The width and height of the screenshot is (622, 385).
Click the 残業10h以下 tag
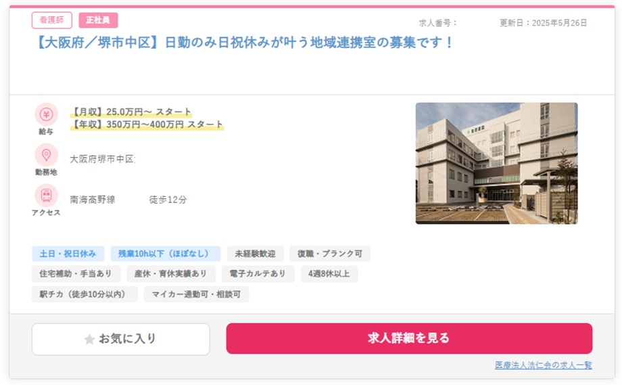[x=166, y=254]
